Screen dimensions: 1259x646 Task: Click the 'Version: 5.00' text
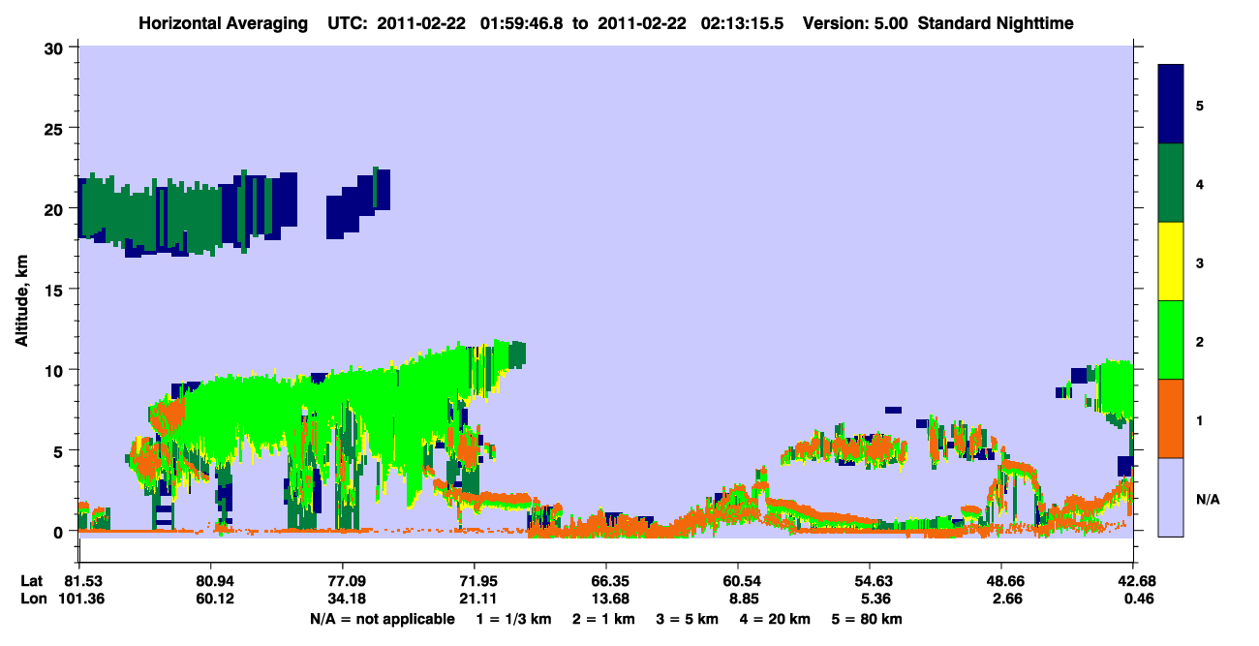(x=855, y=22)
